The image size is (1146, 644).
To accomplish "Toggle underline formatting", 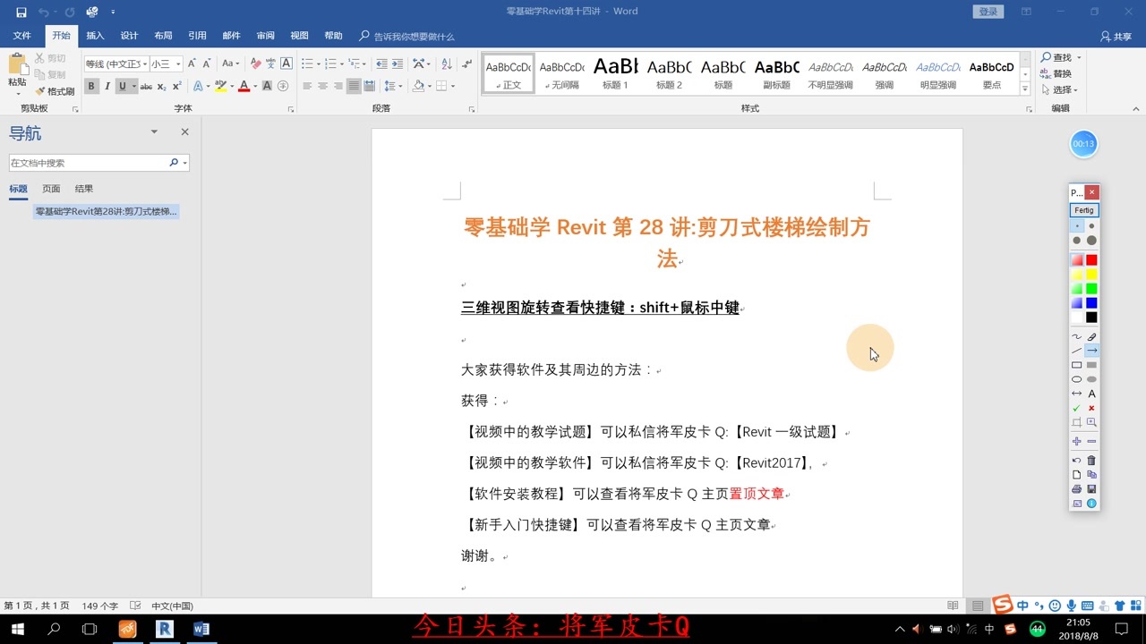I will pos(123,87).
